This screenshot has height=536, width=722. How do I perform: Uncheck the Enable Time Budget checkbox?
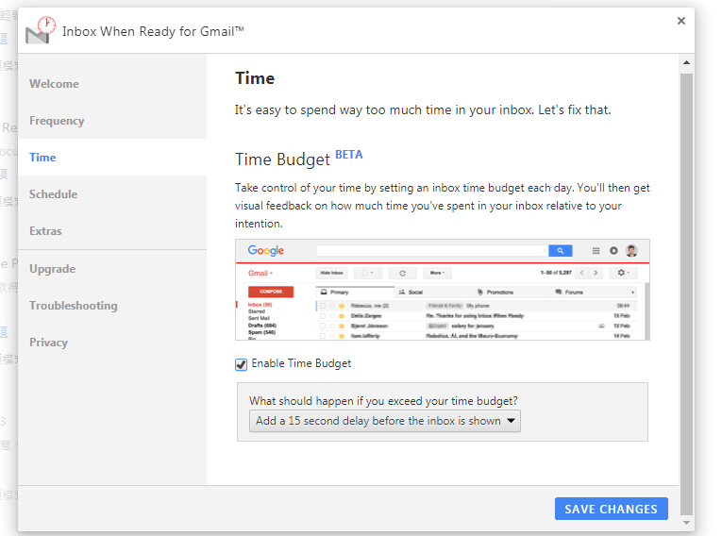(242, 364)
